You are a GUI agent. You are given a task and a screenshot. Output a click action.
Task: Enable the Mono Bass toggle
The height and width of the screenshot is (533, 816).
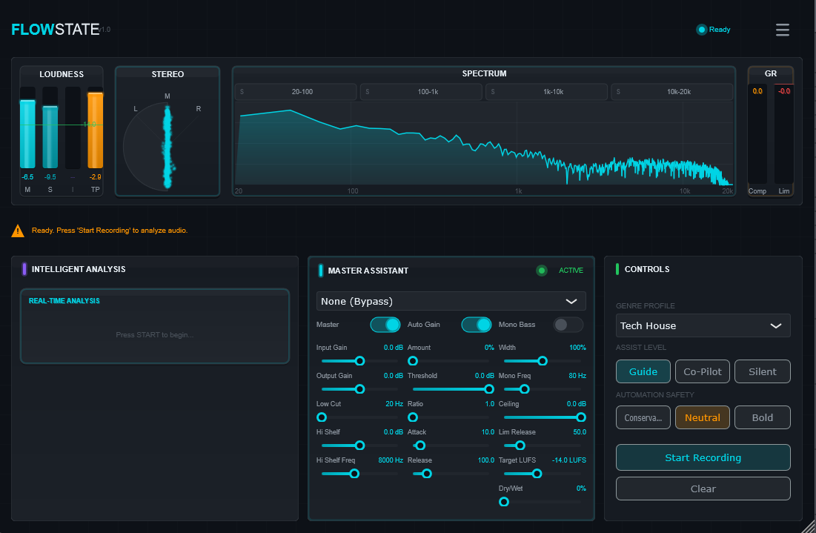coord(568,325)
